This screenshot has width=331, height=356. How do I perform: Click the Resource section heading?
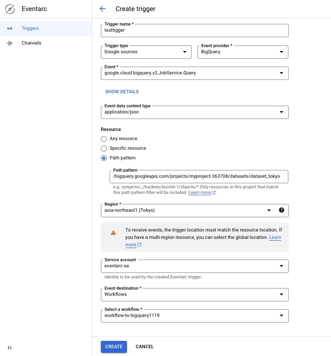tap(111, 130)
